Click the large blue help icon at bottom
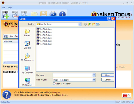This screenshot has height=104, width=134. coord(7,95)
